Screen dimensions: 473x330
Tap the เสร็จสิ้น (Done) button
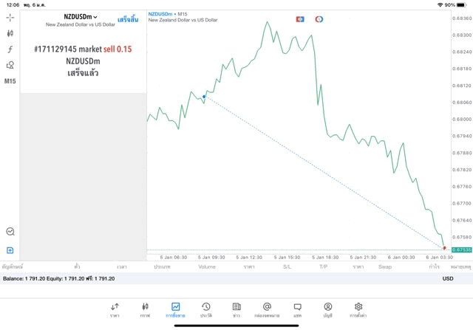tap(128, 18)
